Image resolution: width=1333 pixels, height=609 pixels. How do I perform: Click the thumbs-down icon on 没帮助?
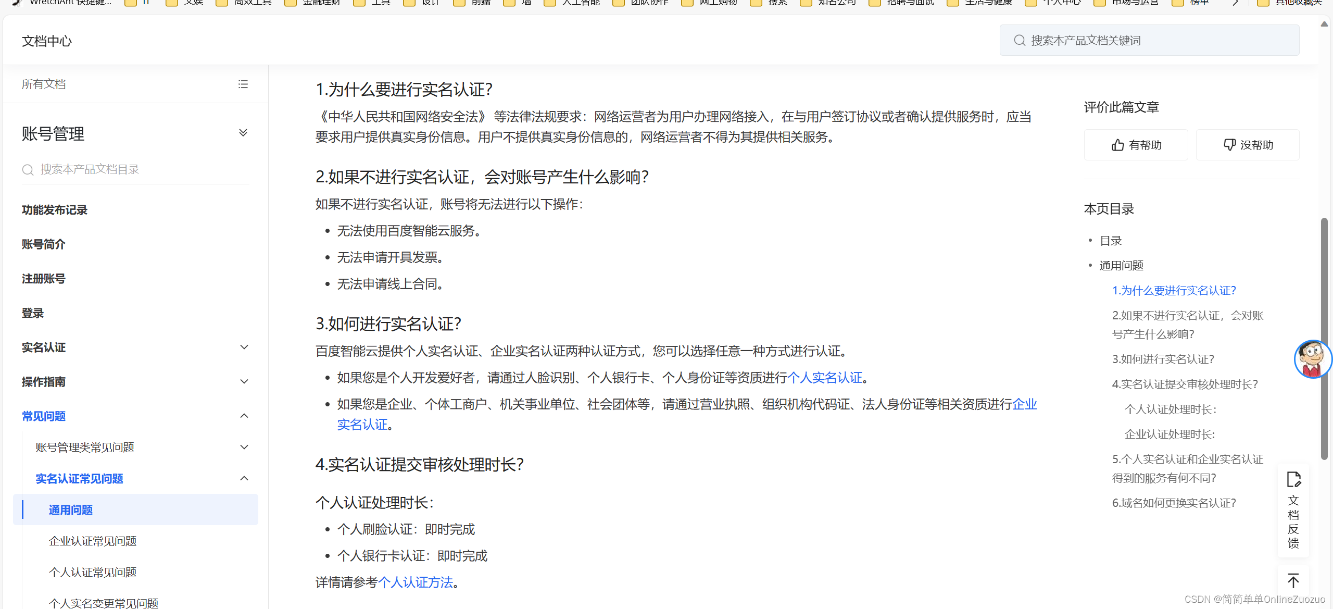(1229, 145)
